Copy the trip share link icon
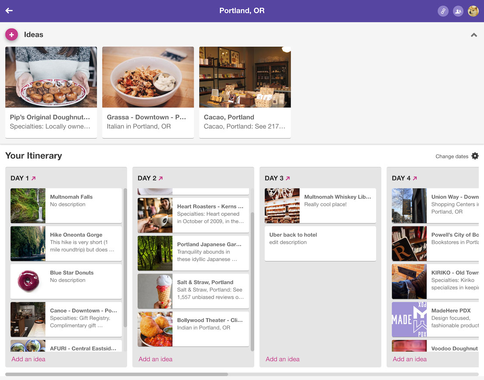Screen dimensions: 484x380 (x=443, y=11)
